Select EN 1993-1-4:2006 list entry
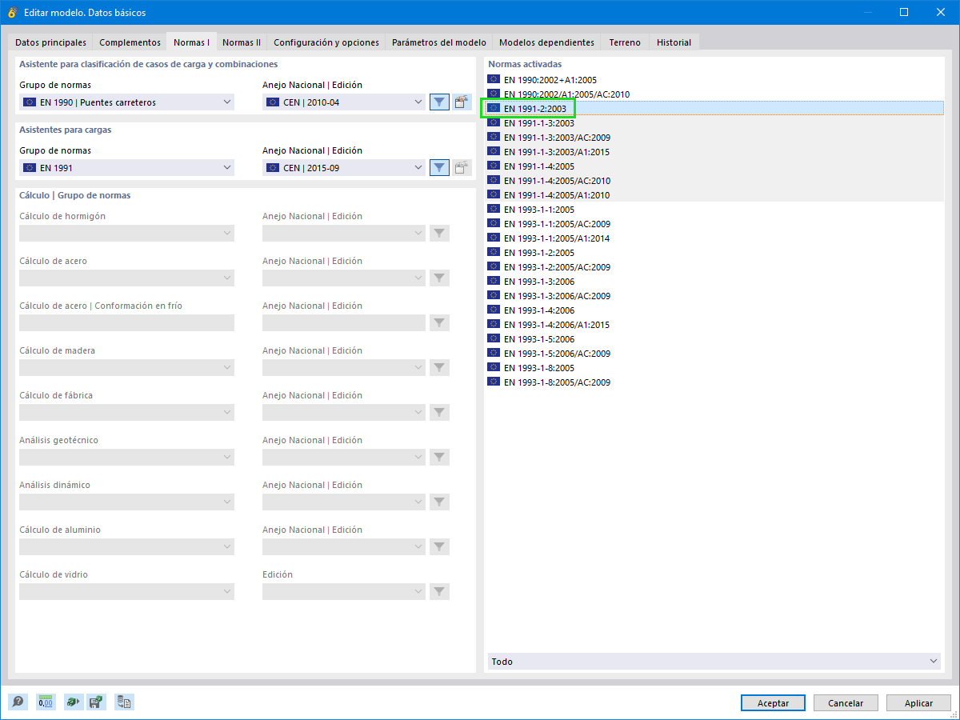Viewport: 960px width, 720px height. pos(714,310)
